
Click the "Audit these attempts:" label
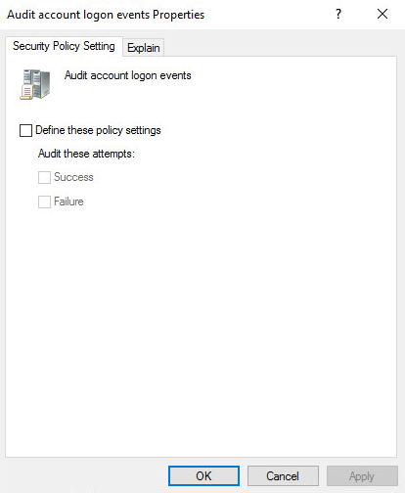pyautogui.click(x=86, y=154)
